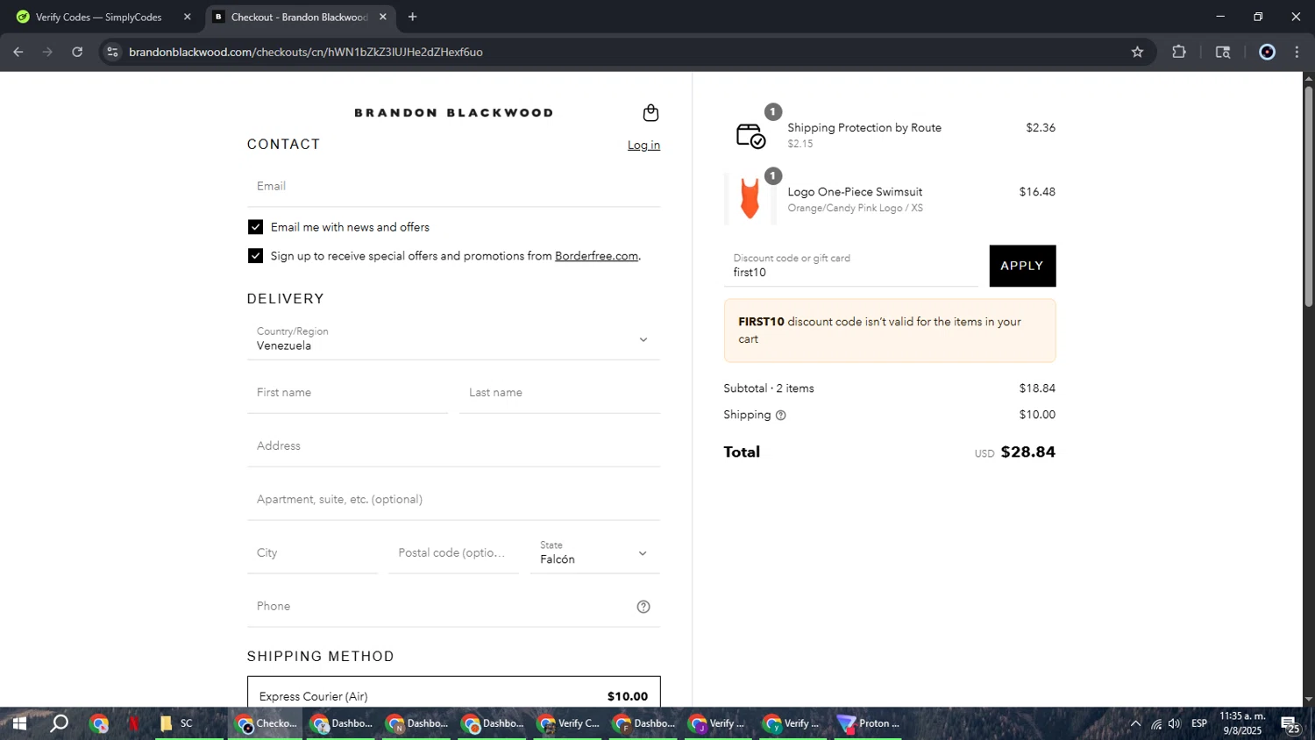Viewport: 1315px width, 740px height.
Task: Click the Log in link
Action: point(643,146)
